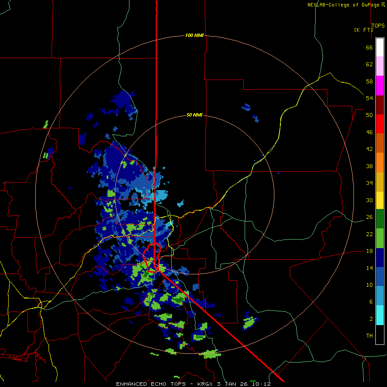This screenshot has height=387, width=387.
Task: Click the legend value 22
Action: click(x=369, y=234)
